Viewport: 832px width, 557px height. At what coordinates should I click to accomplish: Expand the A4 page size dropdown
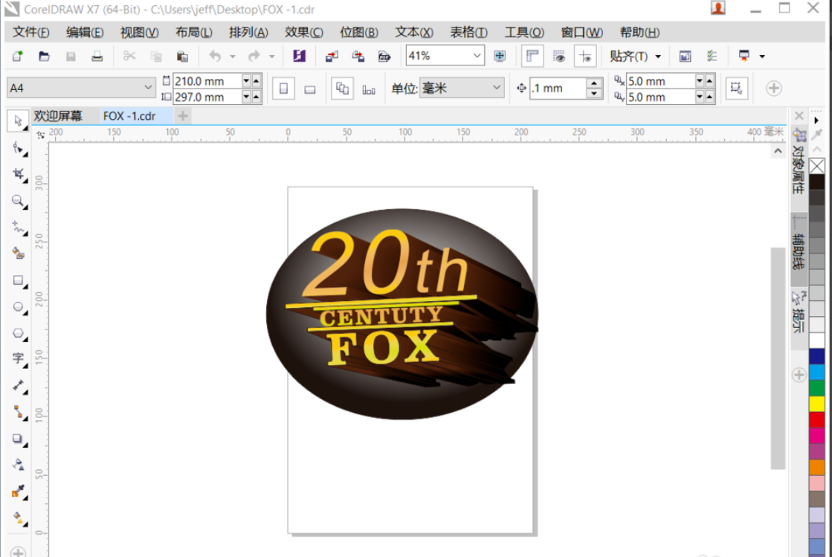tap(147, 88)
